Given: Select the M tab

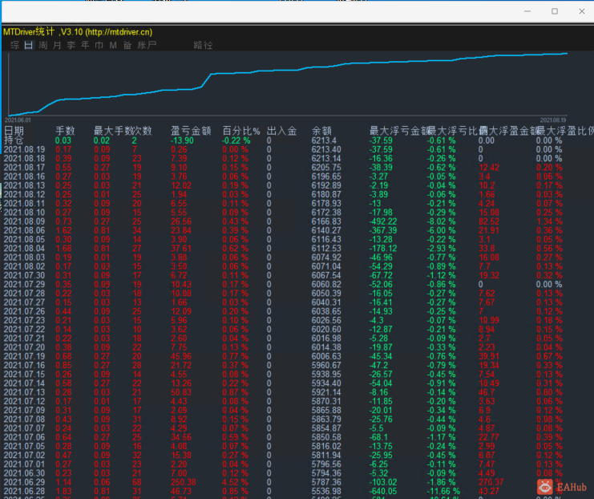Looking at the screenshot, I should pos(113,45).
